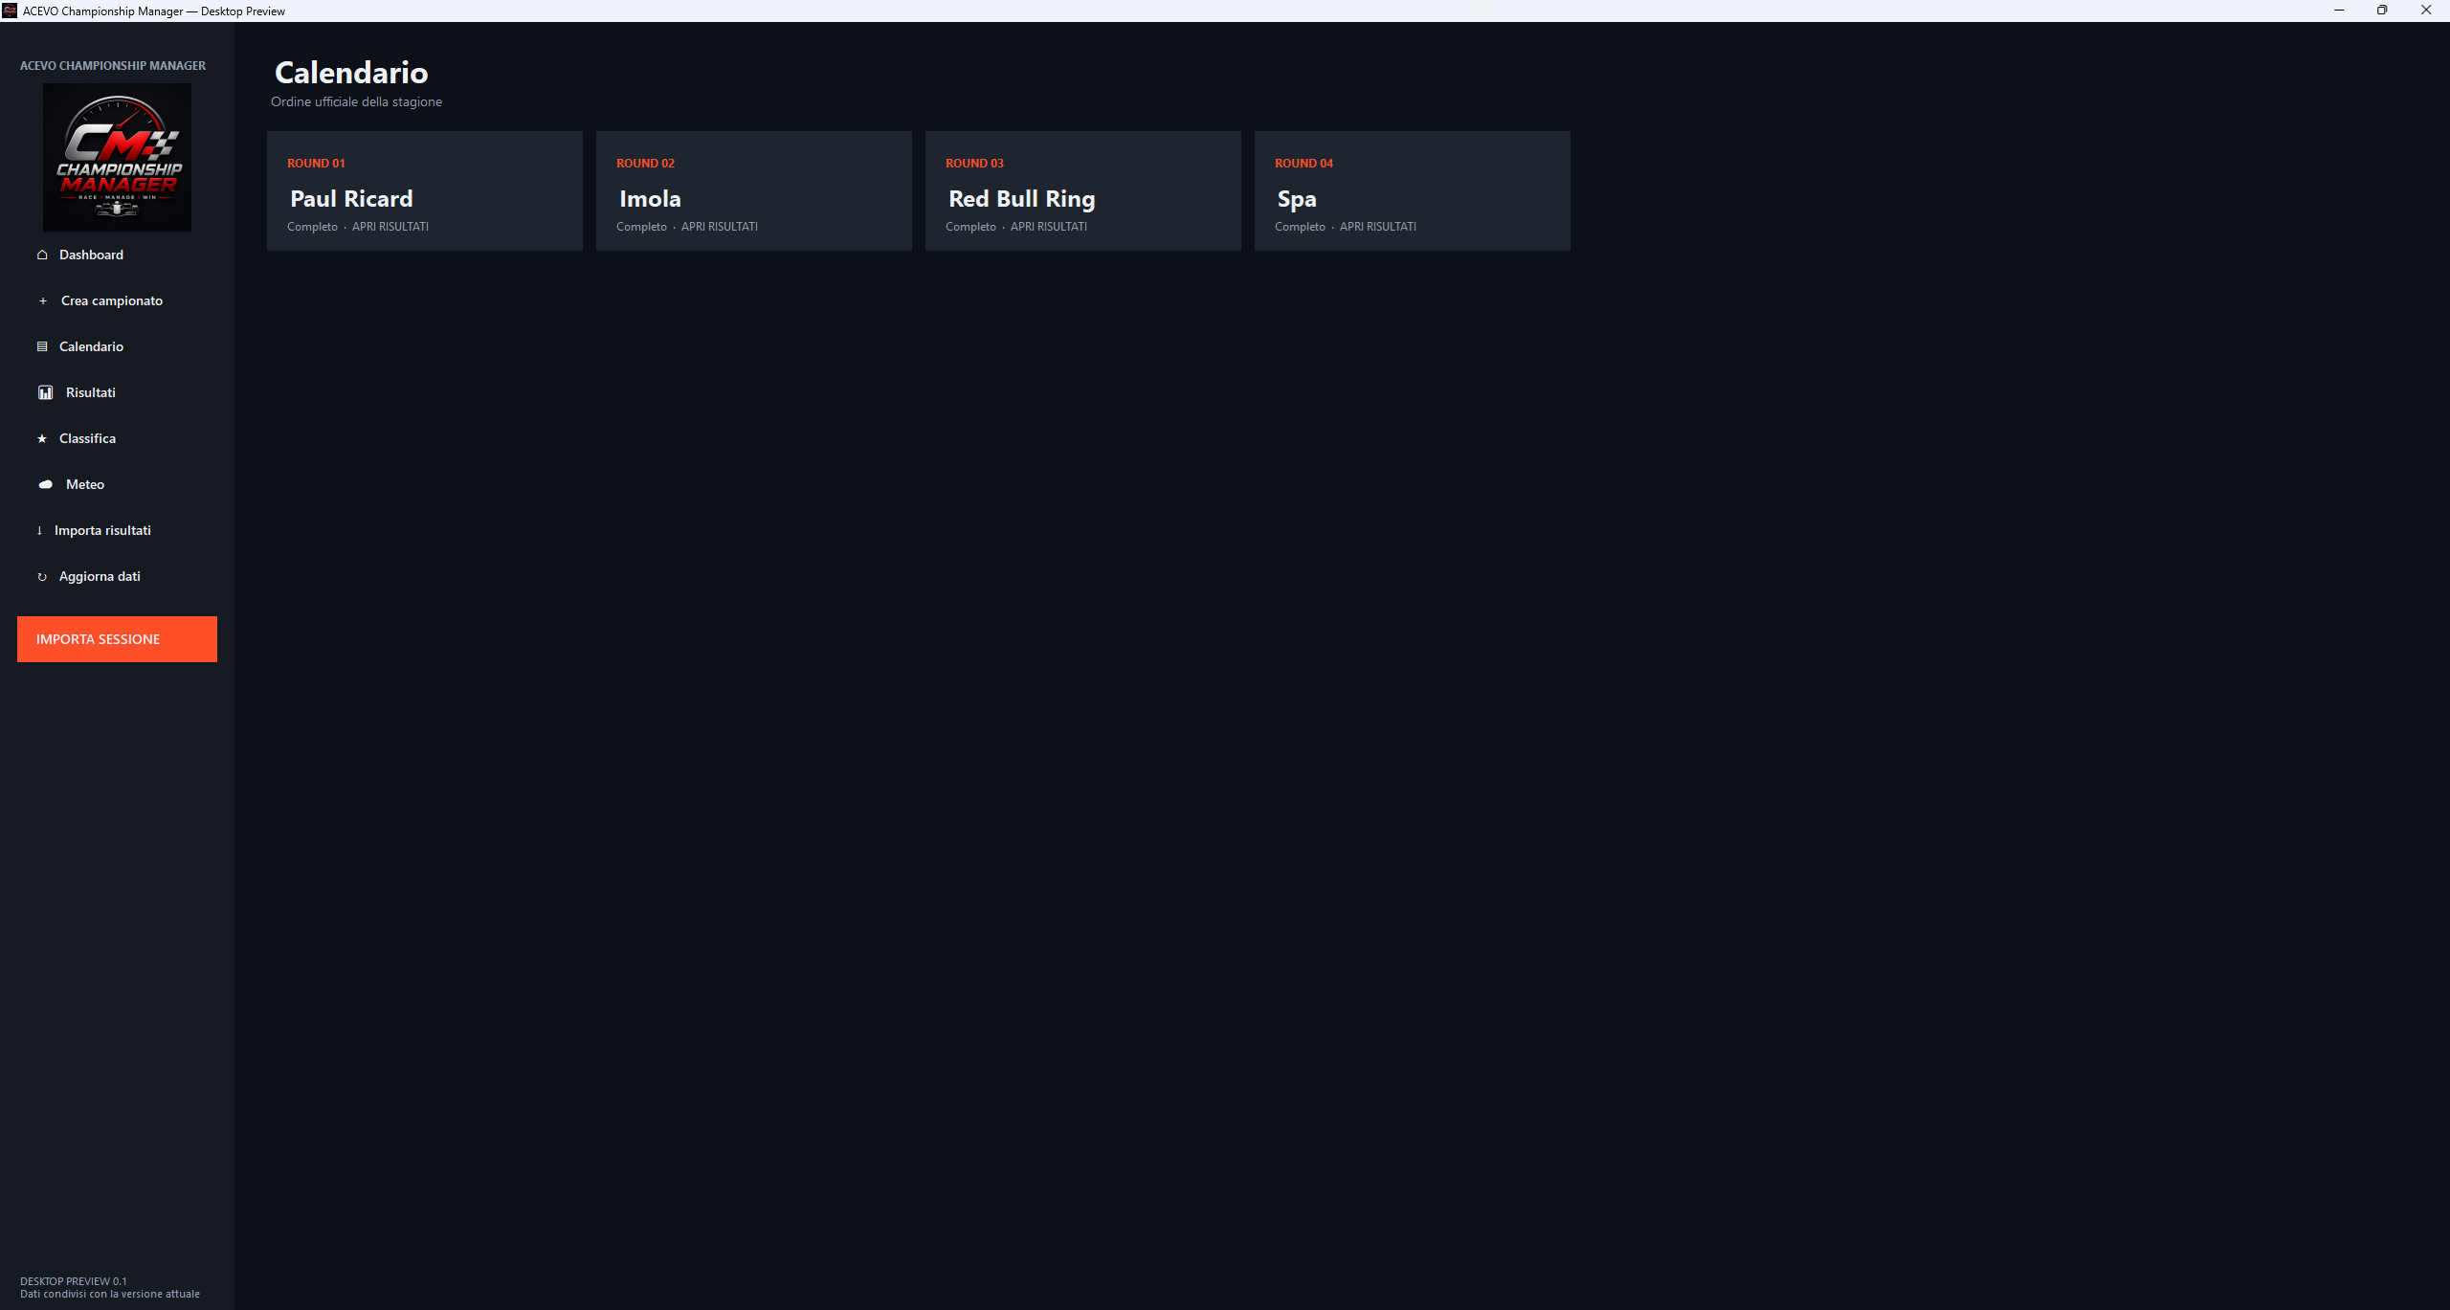Click APRI RISULTATI on Spa card
The width and height of the screenshot is (2450, 1310).
pos(1378,227)
